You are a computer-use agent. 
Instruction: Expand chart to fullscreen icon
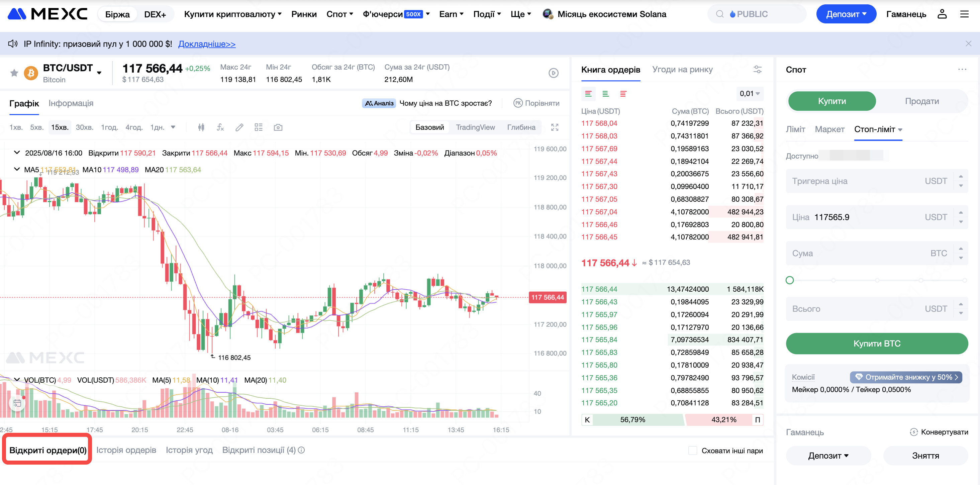pyautogui.click(x=555, y=127)
